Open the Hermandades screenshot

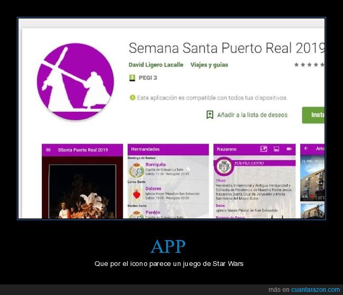168,181
